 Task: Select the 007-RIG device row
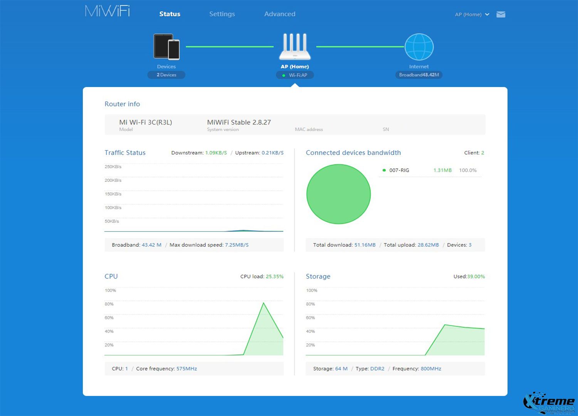click(430, 170)
